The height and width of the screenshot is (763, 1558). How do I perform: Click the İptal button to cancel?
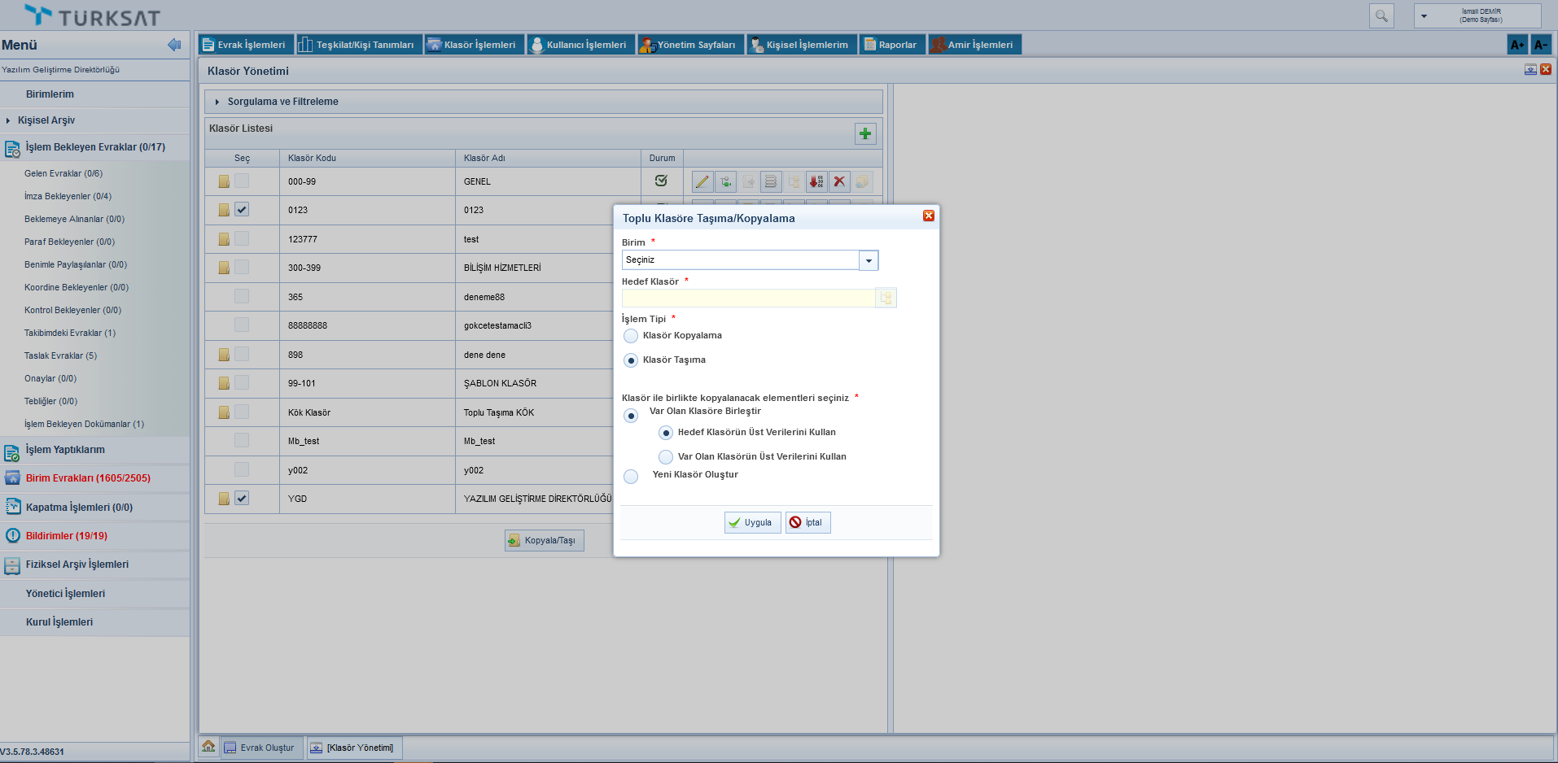pyautogui.click(x=807, y=522)
